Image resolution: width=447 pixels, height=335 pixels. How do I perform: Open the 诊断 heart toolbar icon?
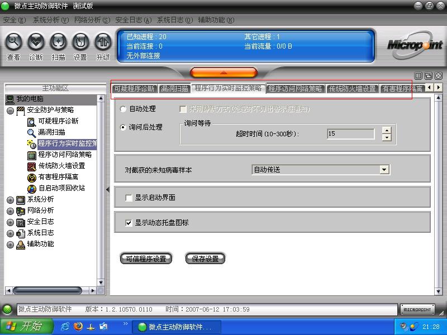[x=36, y=42]
